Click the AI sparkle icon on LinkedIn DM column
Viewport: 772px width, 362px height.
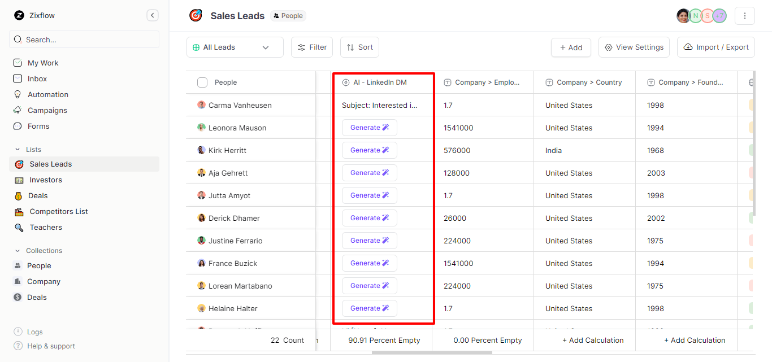(345, 82)
